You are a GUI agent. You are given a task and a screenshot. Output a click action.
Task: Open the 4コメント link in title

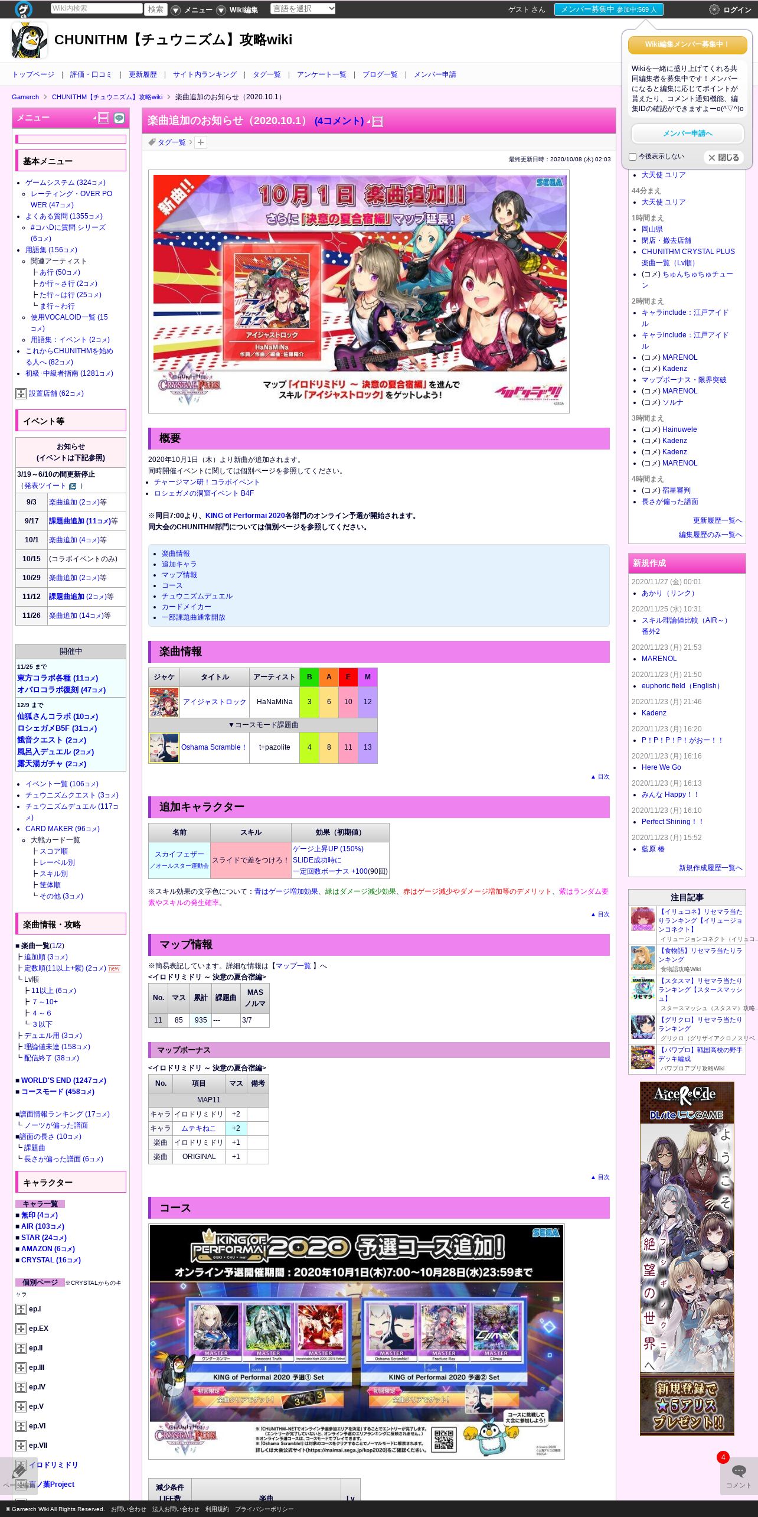click(x=339, y=121)
